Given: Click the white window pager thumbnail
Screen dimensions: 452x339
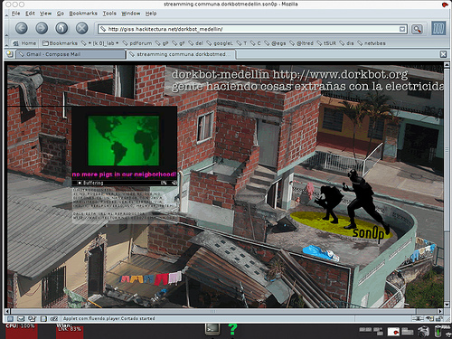Looking at the screenshot, I should 393,332.
